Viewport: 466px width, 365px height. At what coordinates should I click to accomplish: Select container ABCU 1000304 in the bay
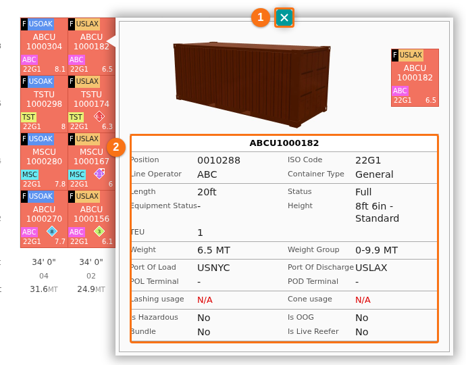(x=44, y=46)
